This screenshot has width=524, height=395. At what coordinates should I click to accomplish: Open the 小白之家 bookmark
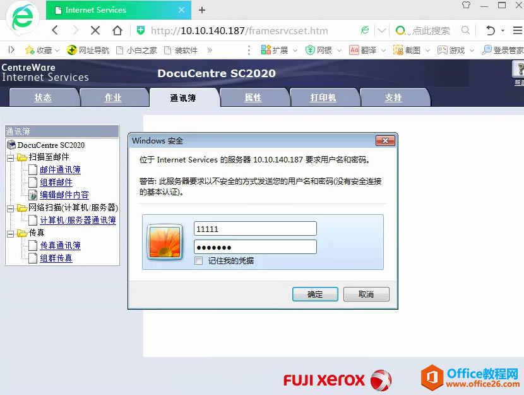(136, 50)
